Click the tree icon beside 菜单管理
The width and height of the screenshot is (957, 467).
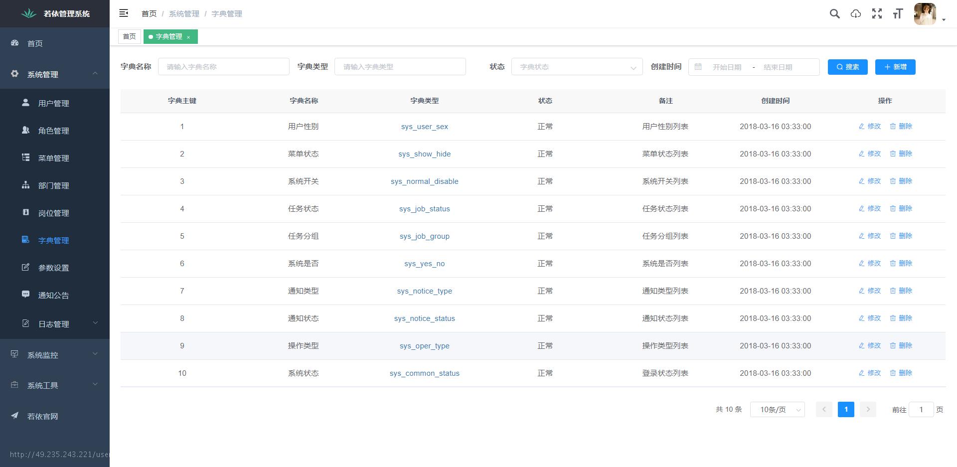pos(26,157)
